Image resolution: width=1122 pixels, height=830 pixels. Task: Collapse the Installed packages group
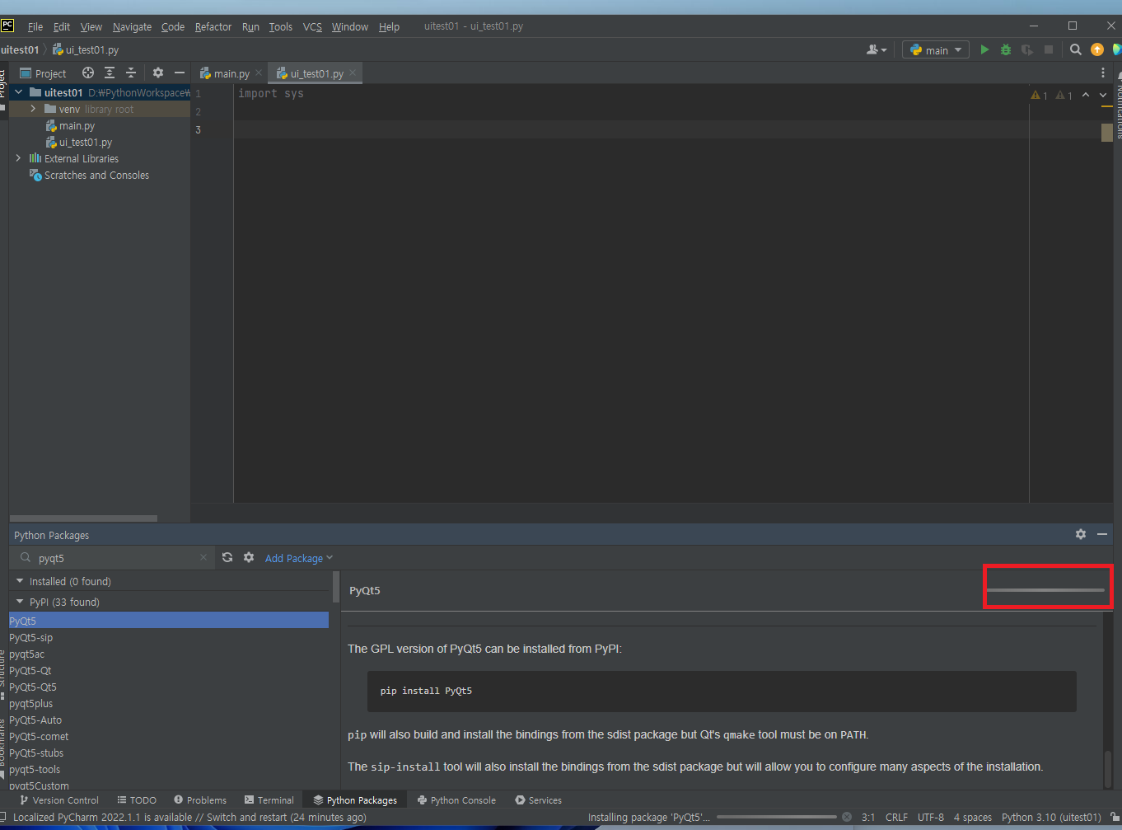pyautogui.click(x=20, y=581)
